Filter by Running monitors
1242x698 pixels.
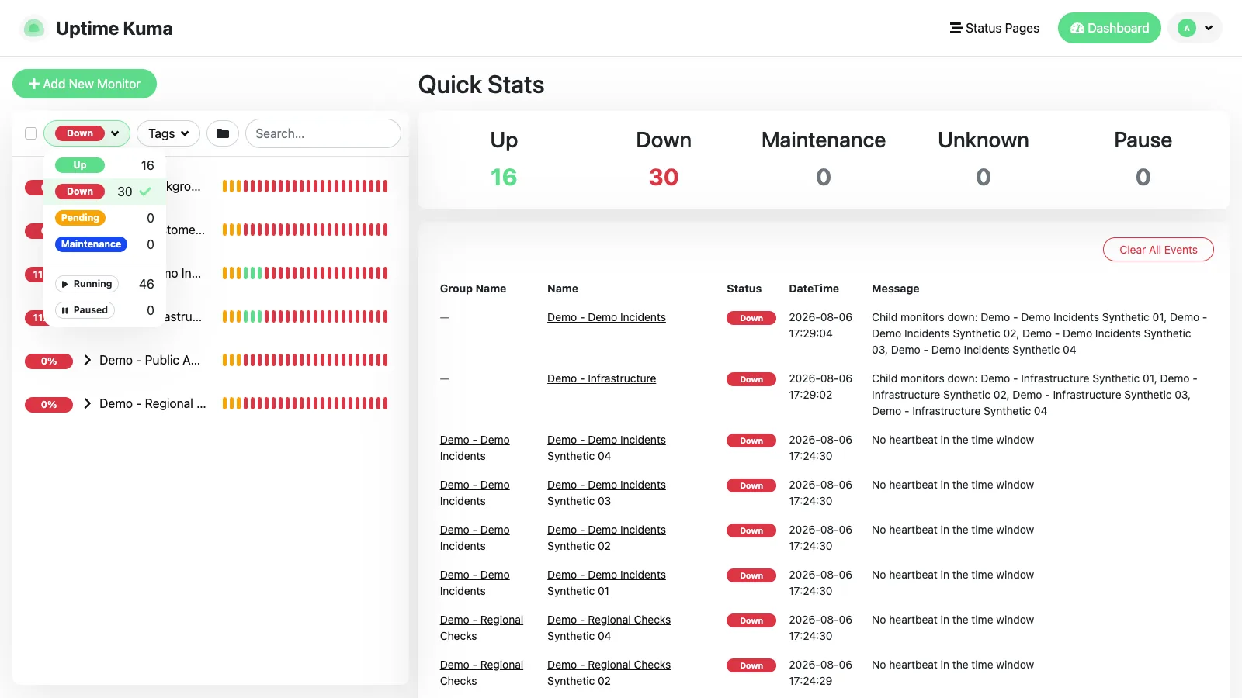[105, 284]
